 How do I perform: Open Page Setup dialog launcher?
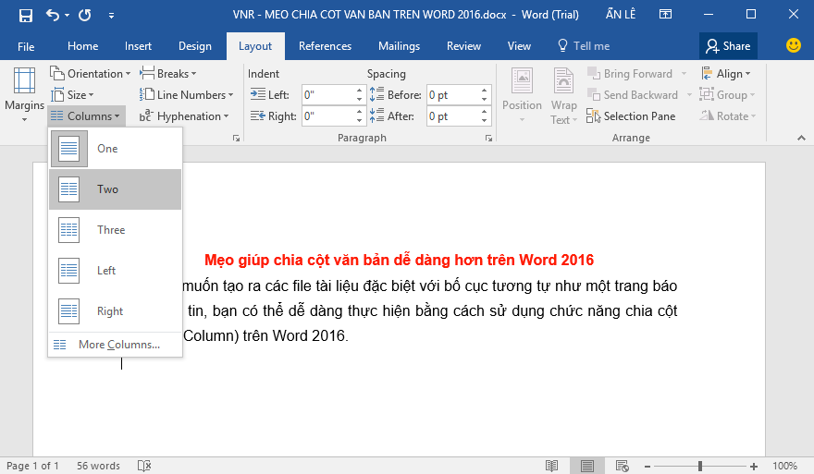click(236, 138)
